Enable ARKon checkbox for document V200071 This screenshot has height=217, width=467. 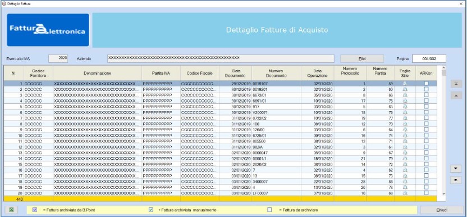(427, 112)
